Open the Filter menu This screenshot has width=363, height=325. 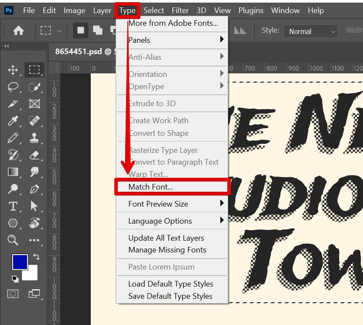[x=180, y=10]
